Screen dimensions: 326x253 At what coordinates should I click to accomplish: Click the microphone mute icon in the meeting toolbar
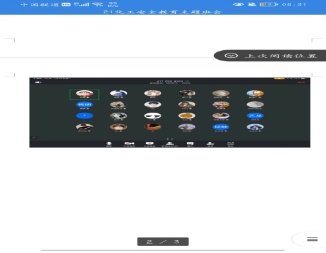(x=109, y=144)
